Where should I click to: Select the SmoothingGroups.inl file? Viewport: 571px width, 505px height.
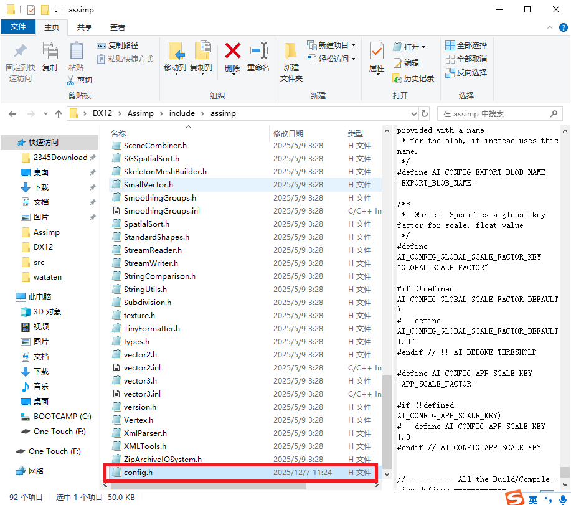(x=245, y=211)
